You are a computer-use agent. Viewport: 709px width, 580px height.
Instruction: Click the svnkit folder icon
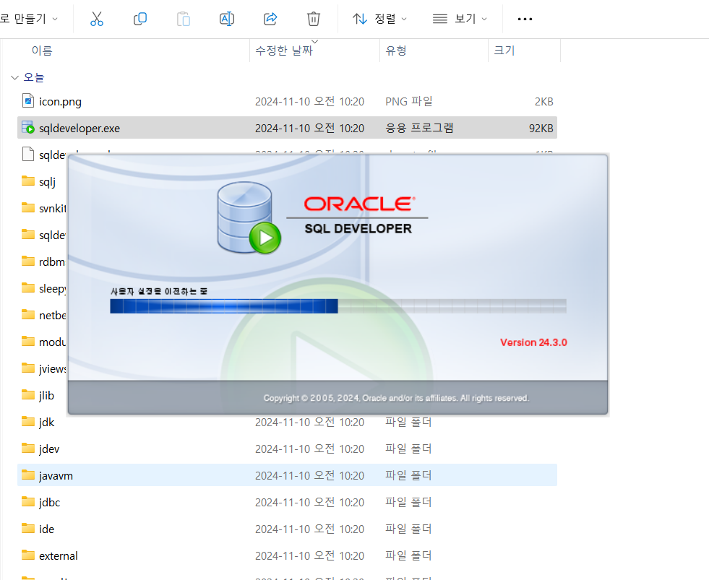(x=28, y=208)
